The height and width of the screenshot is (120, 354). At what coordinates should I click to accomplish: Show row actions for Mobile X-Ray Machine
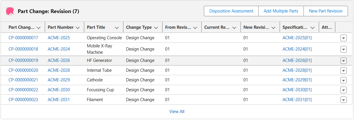[343, 49]
